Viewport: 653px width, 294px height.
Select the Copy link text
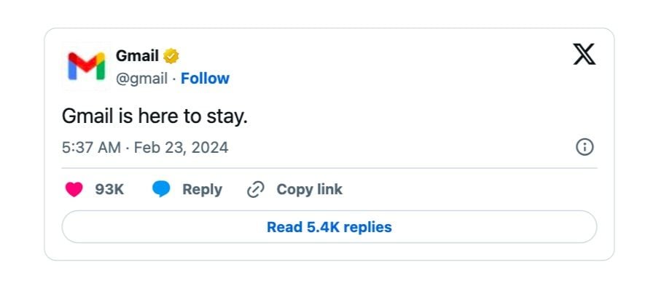pos(310,190)
